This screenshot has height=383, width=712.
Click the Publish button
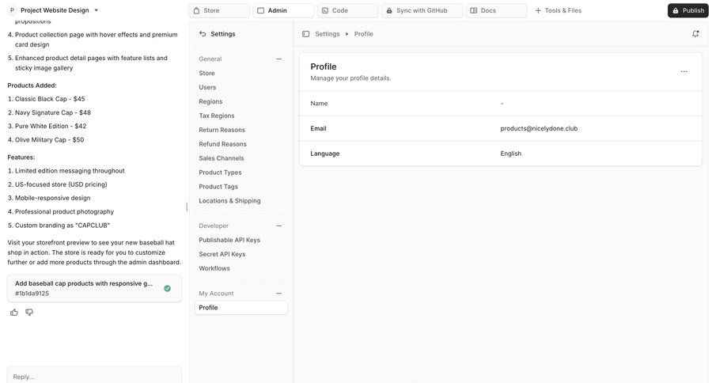(x=688, y=10)
